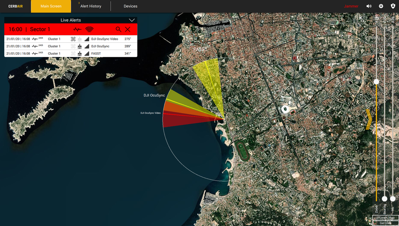Open the Devices tab
Viewport: 399px width, 226px height.
130,6
